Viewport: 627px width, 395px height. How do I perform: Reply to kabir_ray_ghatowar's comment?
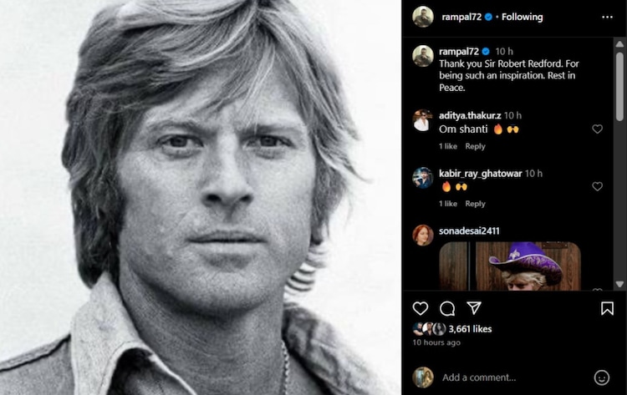(x=475, y=204)
